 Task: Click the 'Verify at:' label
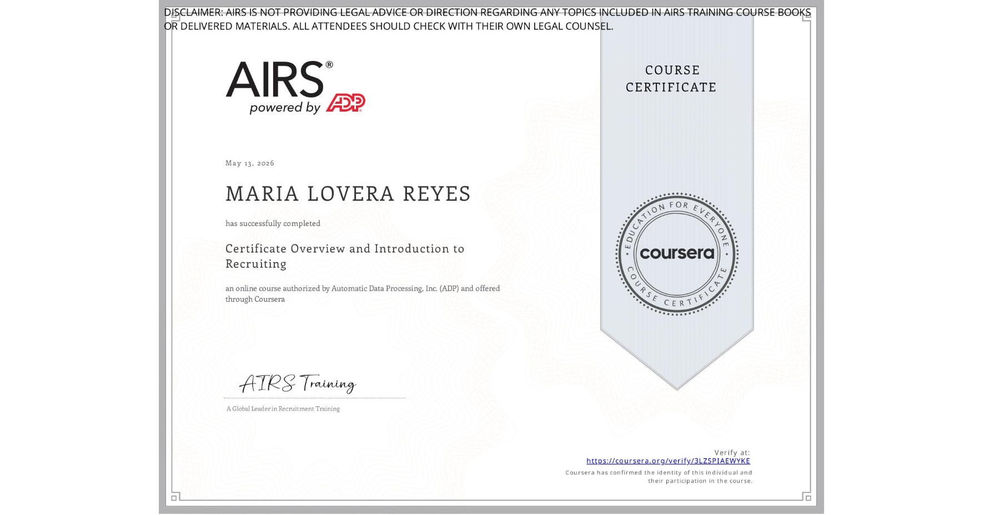pos(732,452)
